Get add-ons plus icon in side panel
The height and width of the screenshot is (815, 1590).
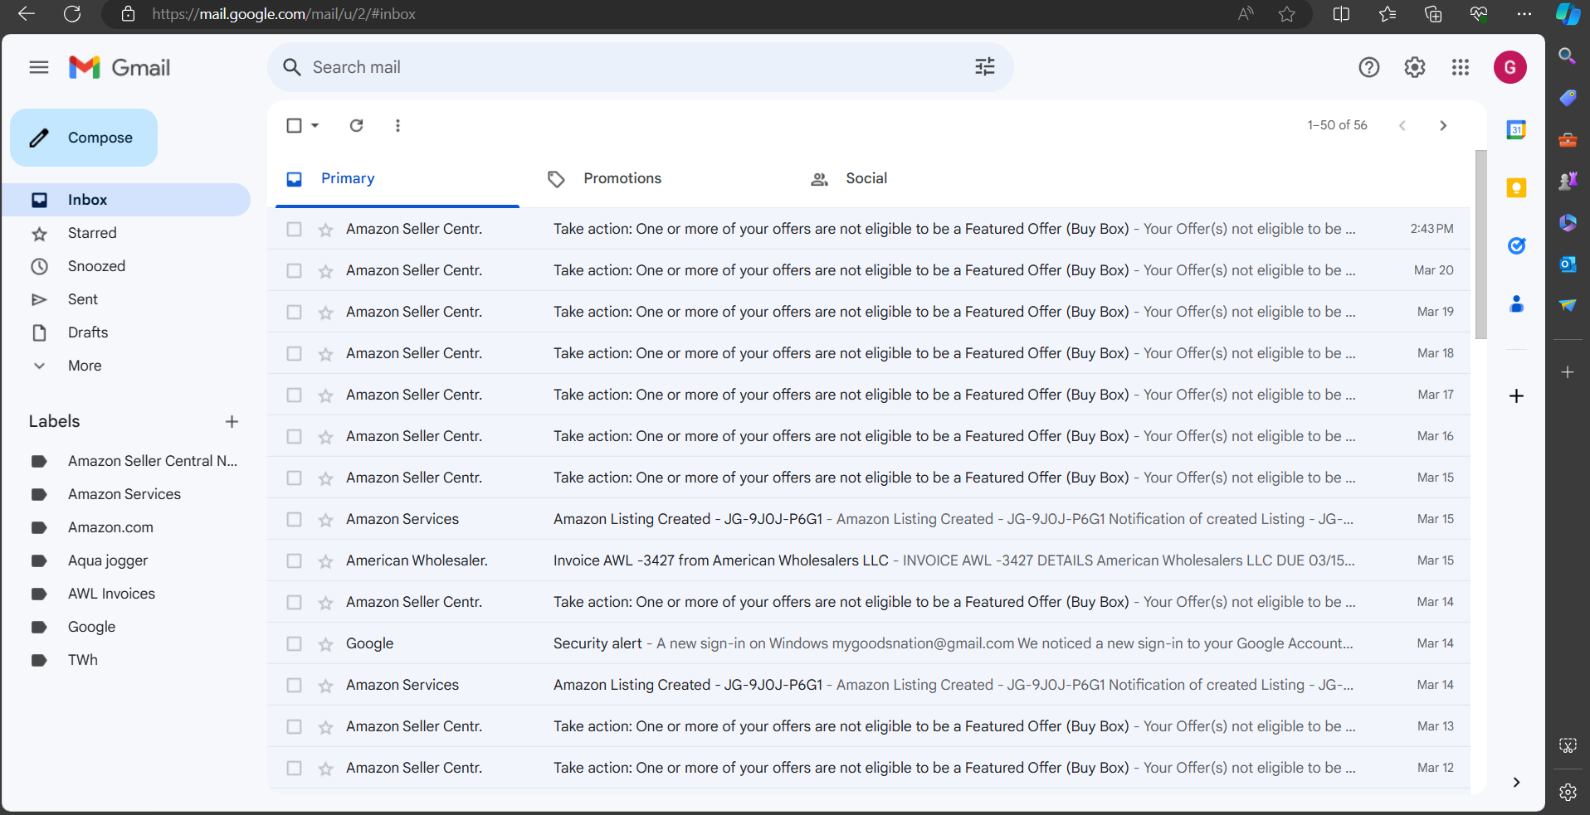(1516, 395)
